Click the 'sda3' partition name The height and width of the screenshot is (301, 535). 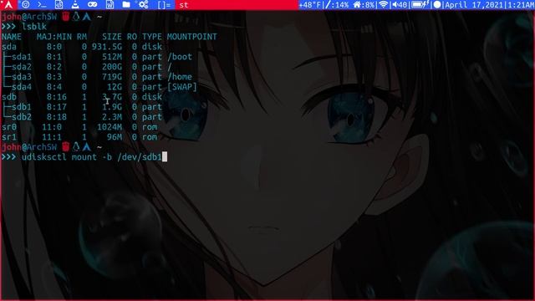tap(21, 77)
